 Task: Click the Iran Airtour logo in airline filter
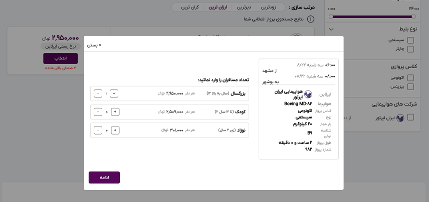click(400, 118)
